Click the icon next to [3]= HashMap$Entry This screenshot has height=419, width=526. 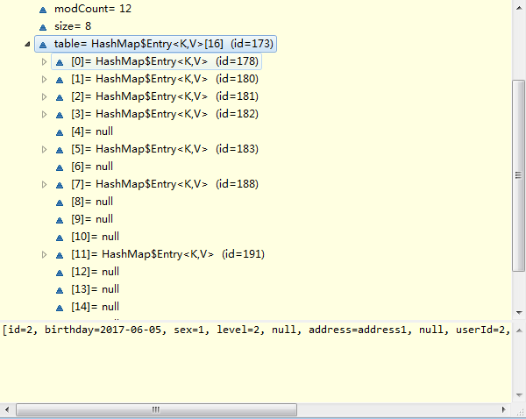tap(60, 115)
